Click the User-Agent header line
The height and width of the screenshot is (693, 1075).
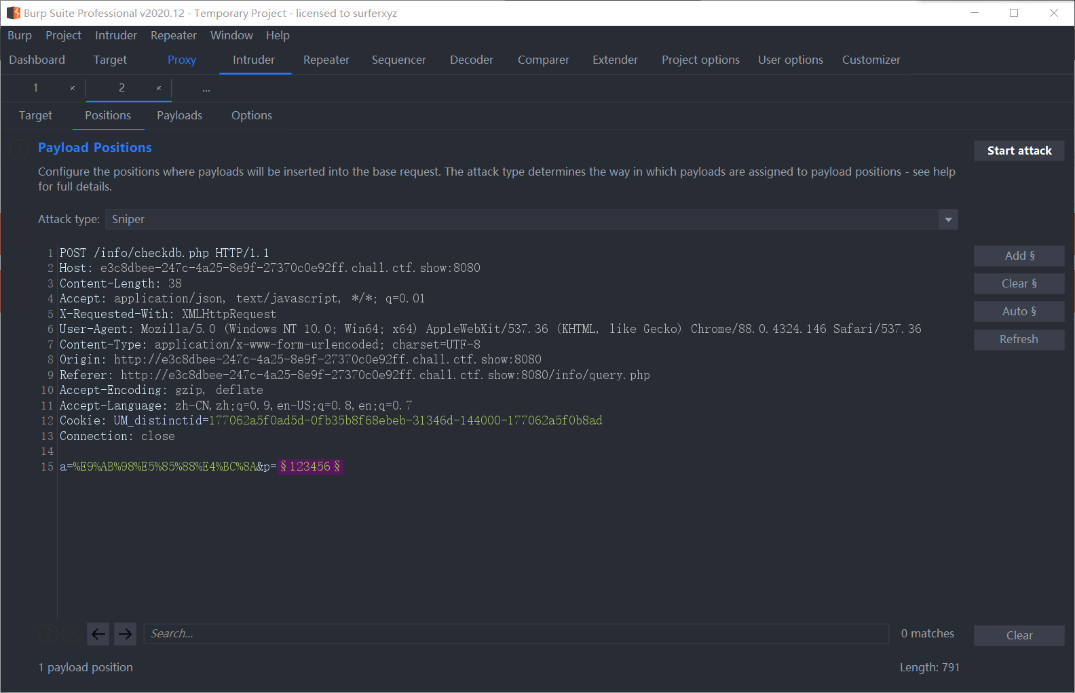tap(491, 329)
